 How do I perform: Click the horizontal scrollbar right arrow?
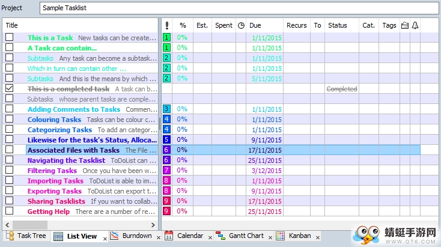pos(153,225)
